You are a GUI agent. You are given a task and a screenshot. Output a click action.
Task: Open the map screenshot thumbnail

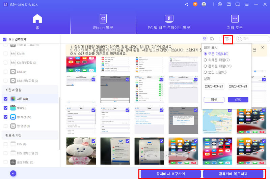(217, 120)
